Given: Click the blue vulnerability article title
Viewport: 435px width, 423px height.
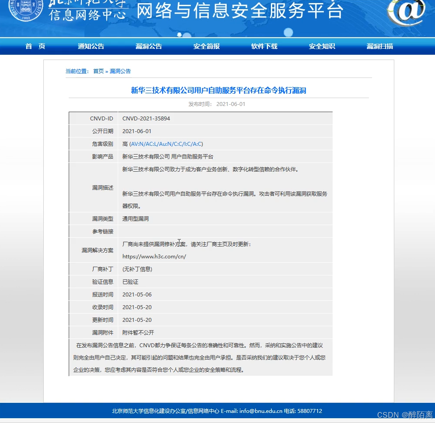Looking at the screenshot, I should 219,91.
